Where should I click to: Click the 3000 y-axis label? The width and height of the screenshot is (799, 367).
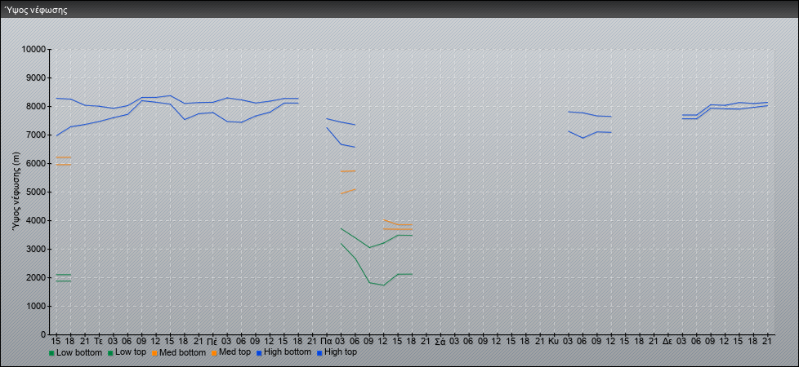[35, 249]
